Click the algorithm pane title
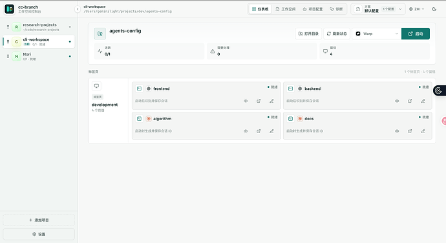Viewport: 446px width, 243px height. (x=162, y=119)
